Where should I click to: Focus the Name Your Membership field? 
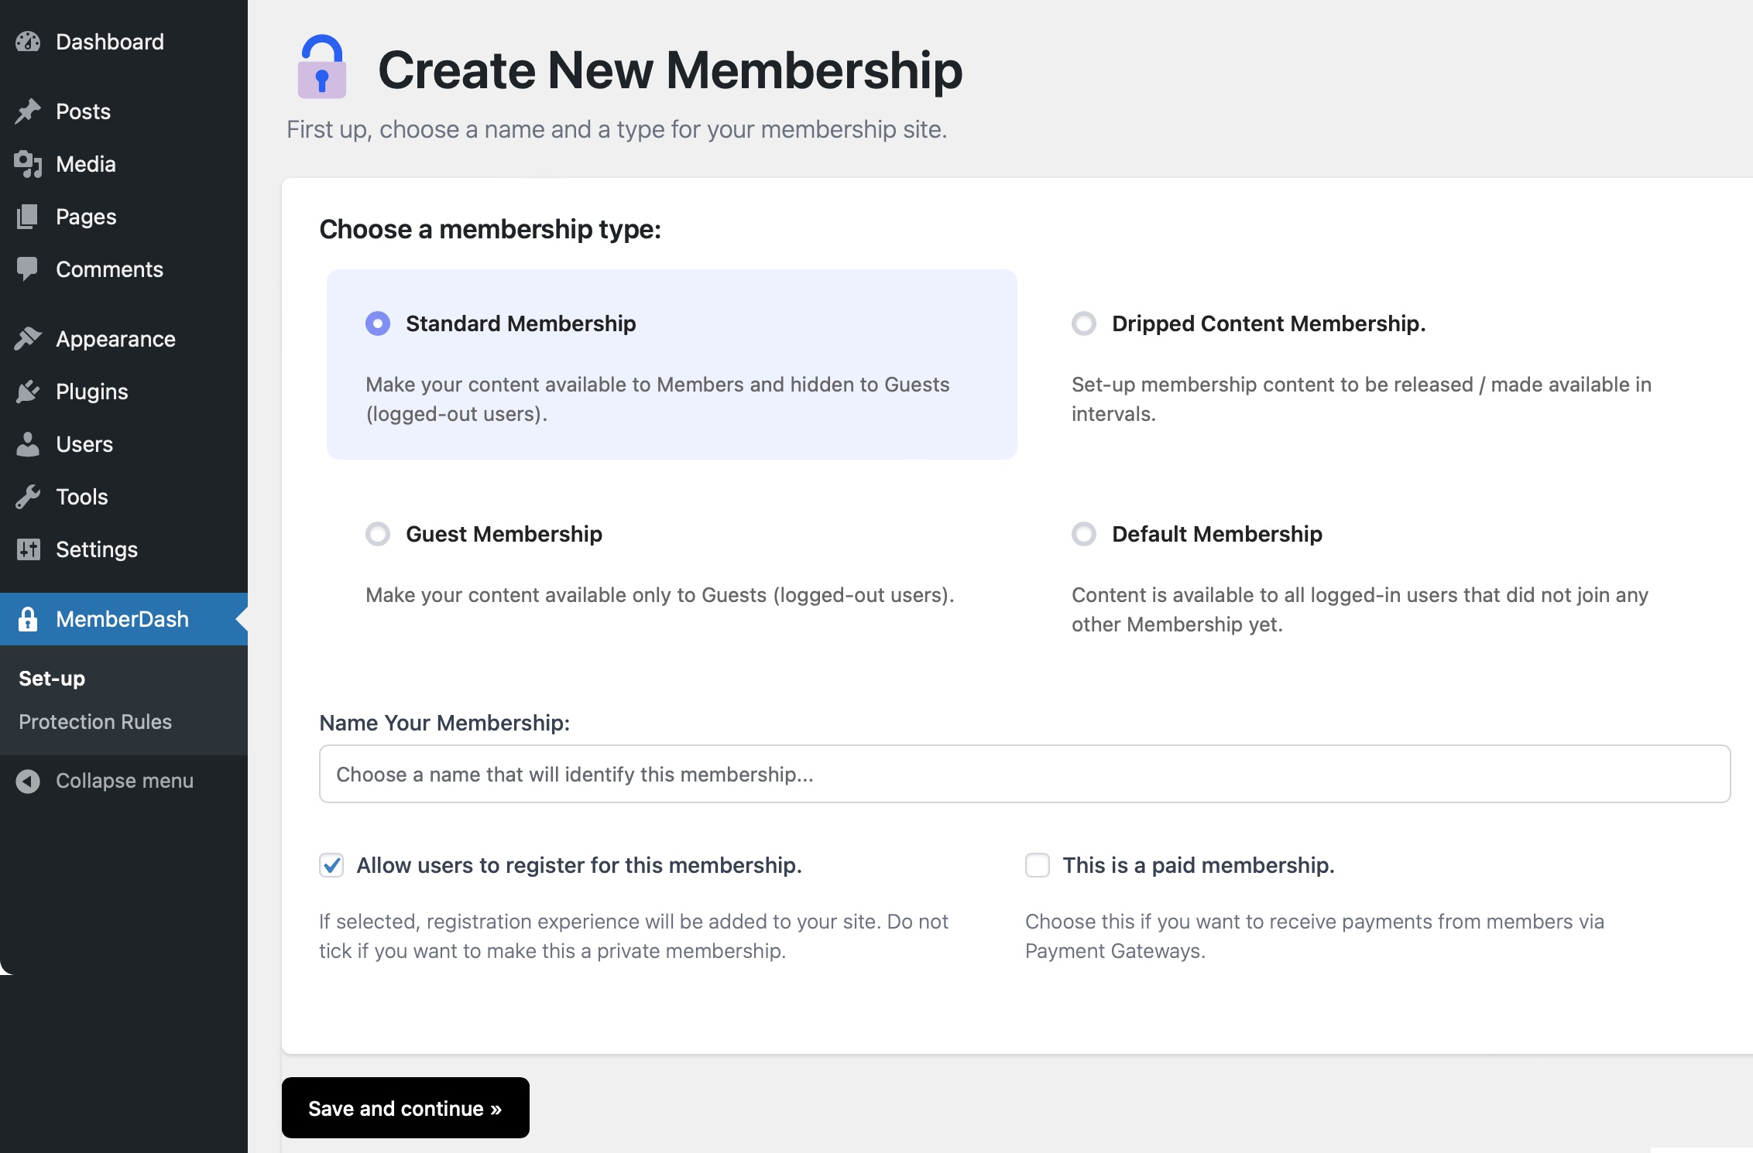click(x=1024, y=775)
